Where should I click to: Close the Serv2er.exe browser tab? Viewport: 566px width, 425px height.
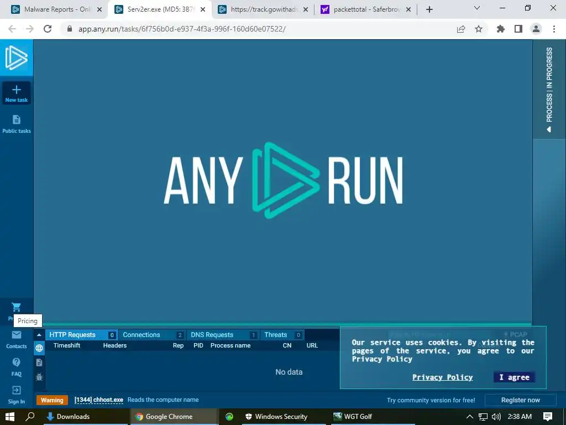click(x=203, y=9)
